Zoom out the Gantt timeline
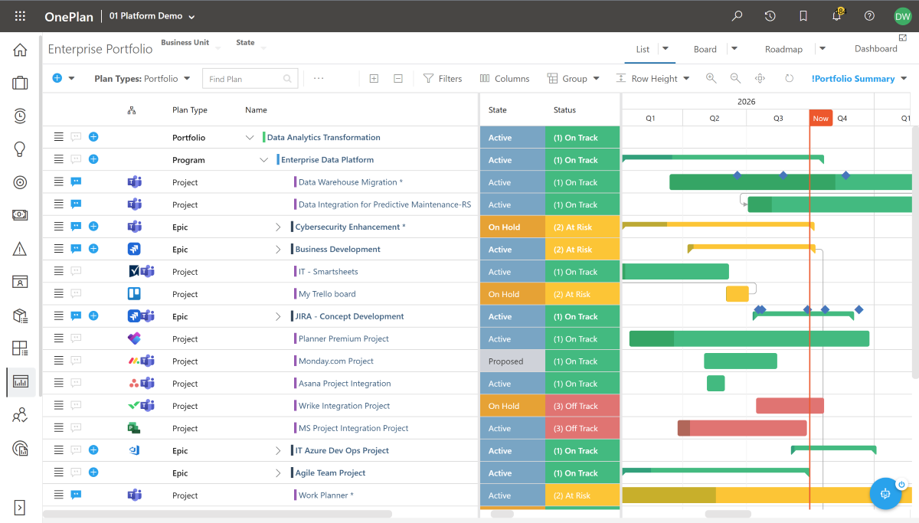The image size is (919, 523). (736, 78)
